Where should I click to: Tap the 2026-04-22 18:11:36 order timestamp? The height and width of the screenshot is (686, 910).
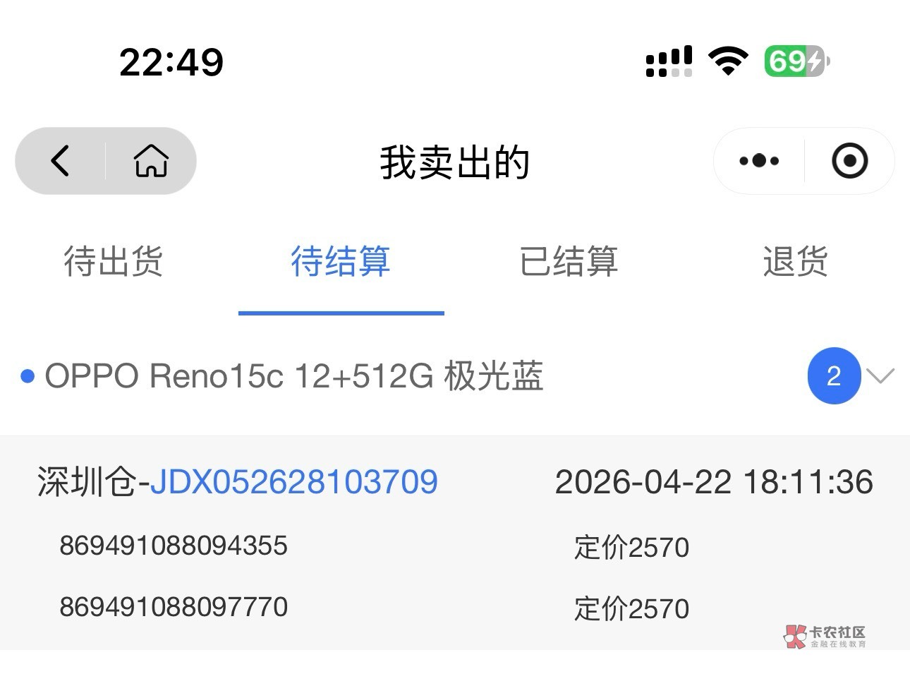(x=714, y=482)
